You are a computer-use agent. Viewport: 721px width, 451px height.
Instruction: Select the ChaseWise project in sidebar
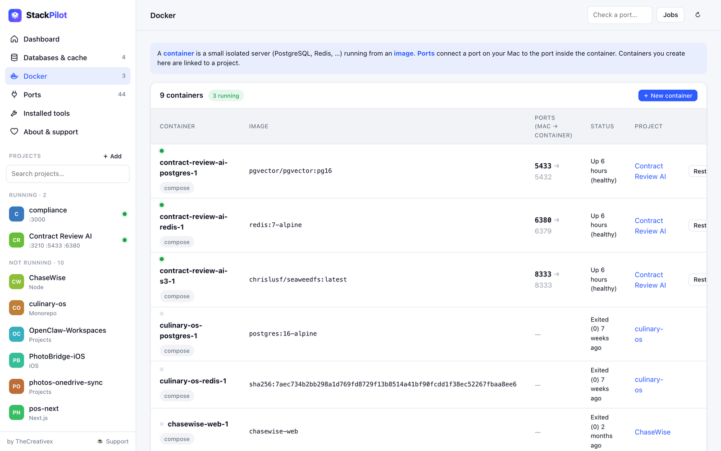click(x=68, y=282)
